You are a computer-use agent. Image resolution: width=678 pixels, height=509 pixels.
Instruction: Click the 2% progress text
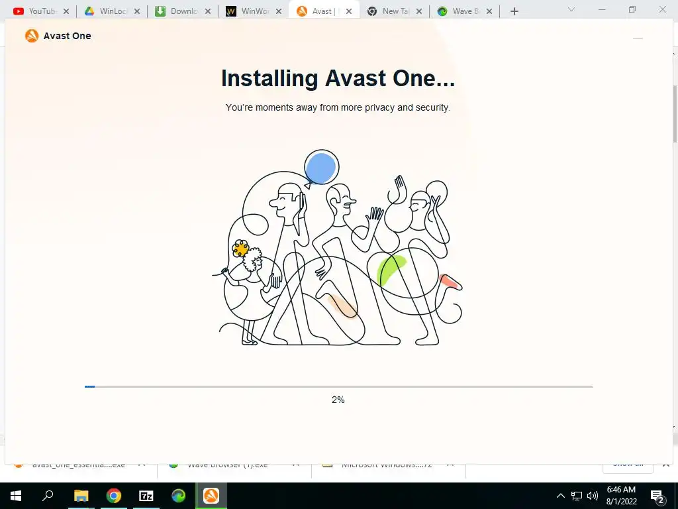coord(338,400)
